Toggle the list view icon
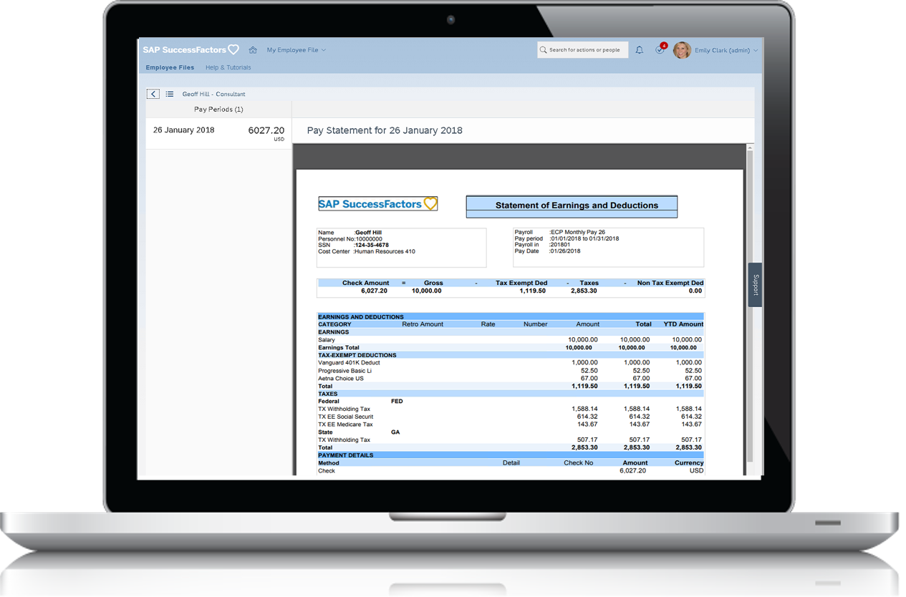The height and width of the screenshot is (597, 906). [x=170, y=94]
